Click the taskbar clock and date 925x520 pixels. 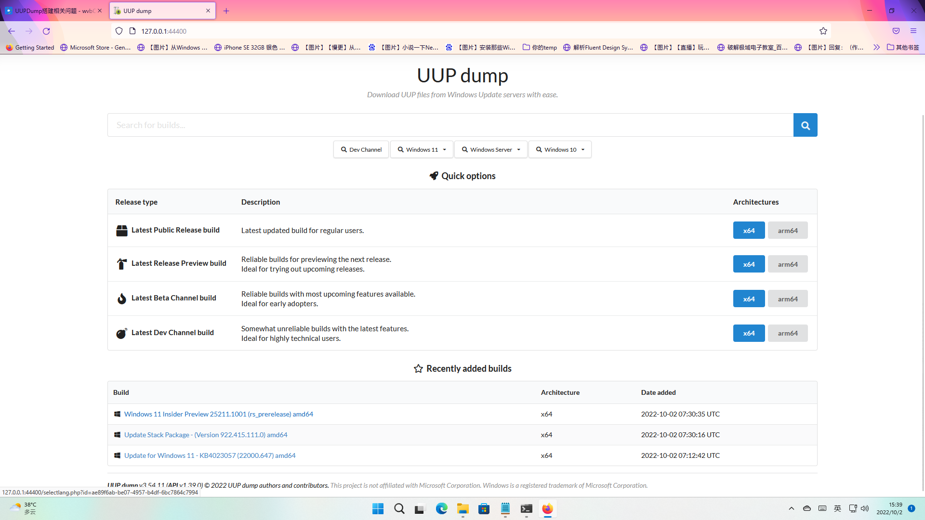(x=889, y=508)
